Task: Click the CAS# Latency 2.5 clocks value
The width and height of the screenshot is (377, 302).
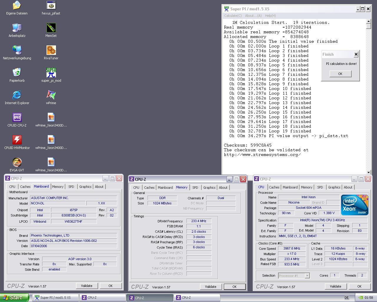Action: coord(199,232)
